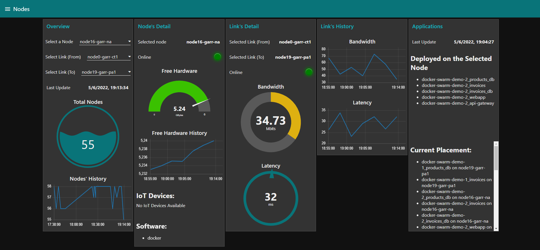This screenshot has height=250, width=540.
Task: Click selected link from value node0-garr-ct1
Action: pos(295,42)
